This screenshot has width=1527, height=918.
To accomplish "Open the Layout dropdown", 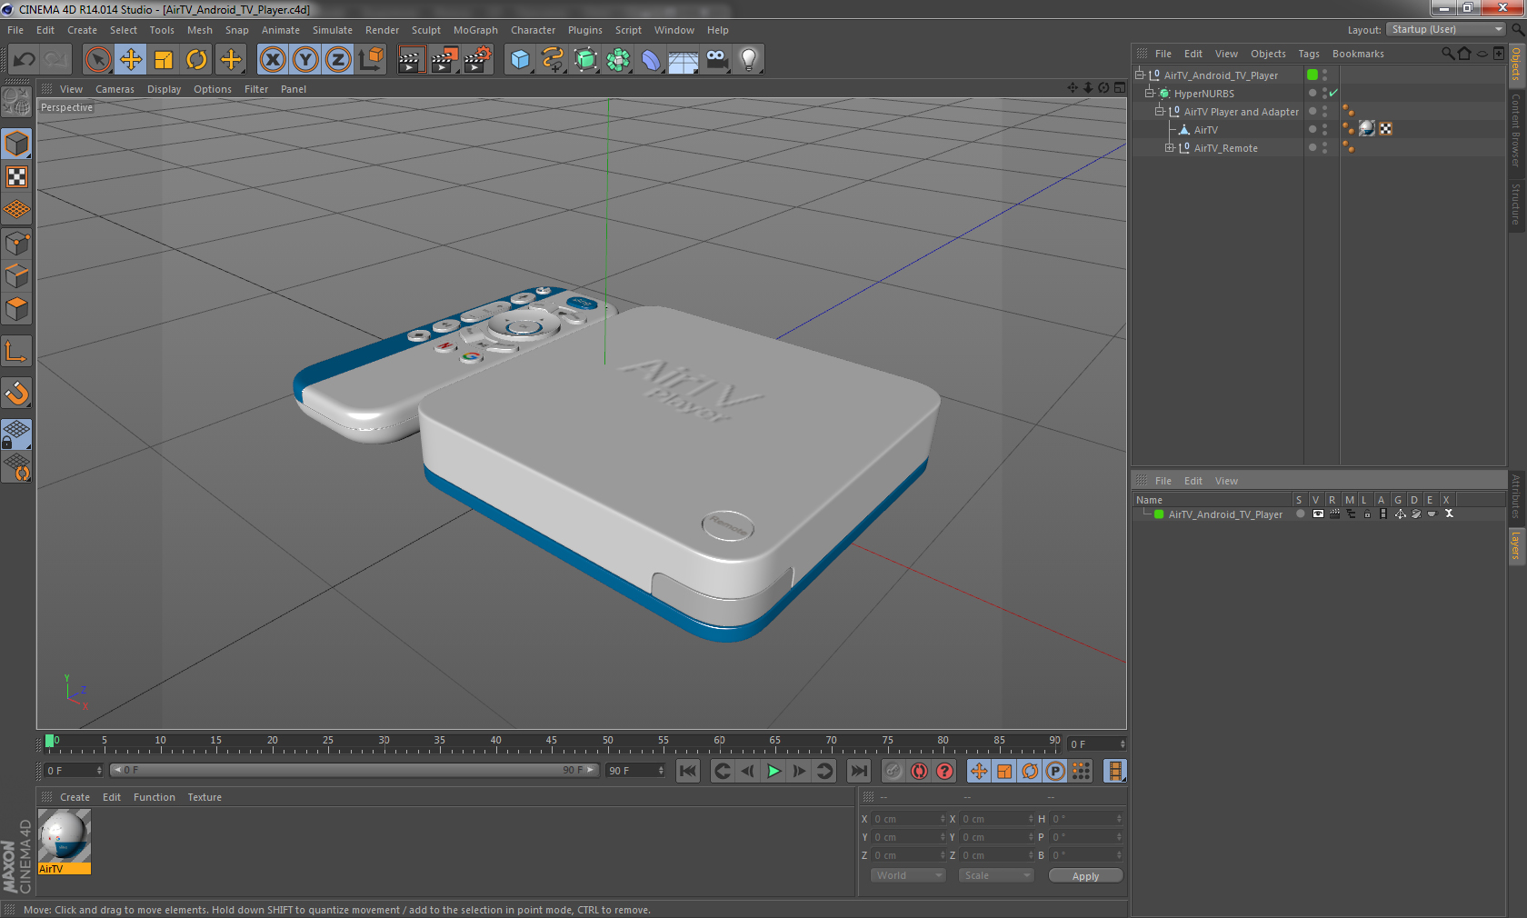I will 1445,29.
